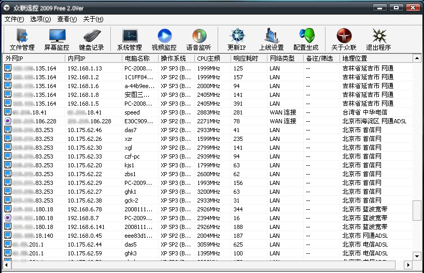Launch 屏幕监控 screen monitoring
Image resolution: width=424 pixels, height=273 pixels.
click(56, 39)
